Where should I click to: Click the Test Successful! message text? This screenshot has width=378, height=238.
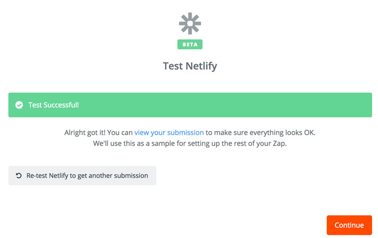click(x=53, y=105)
